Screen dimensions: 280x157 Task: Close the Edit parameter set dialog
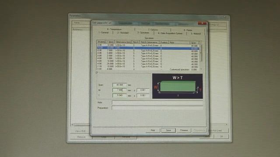click(202, 23)
